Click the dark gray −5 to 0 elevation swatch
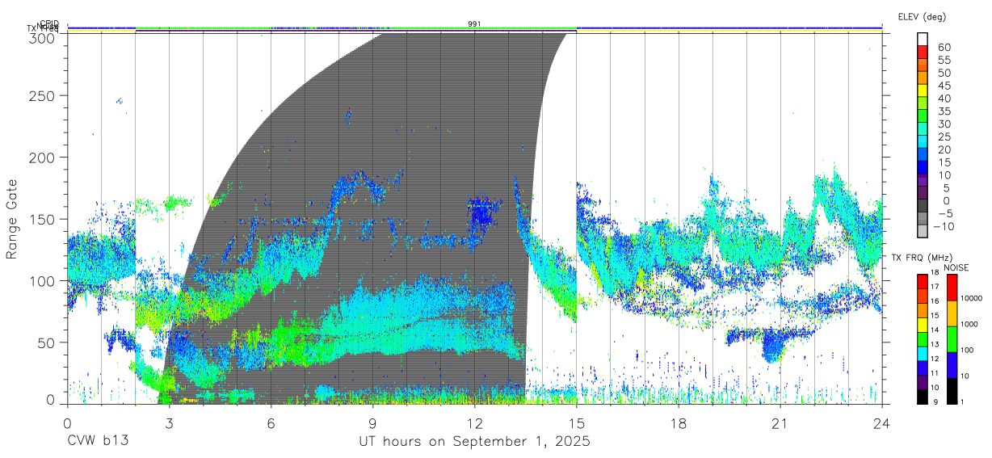992x458 pixels. pos(923,206)
